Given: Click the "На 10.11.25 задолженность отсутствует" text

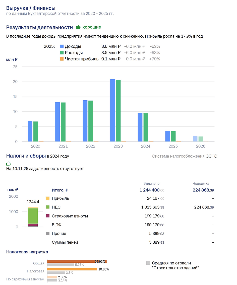Looking at the screenshot, I should click(x=45, y=169).
